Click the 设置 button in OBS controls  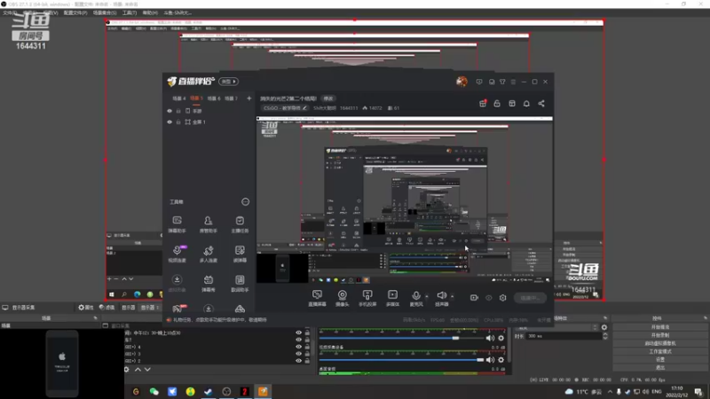coord(659,360)
